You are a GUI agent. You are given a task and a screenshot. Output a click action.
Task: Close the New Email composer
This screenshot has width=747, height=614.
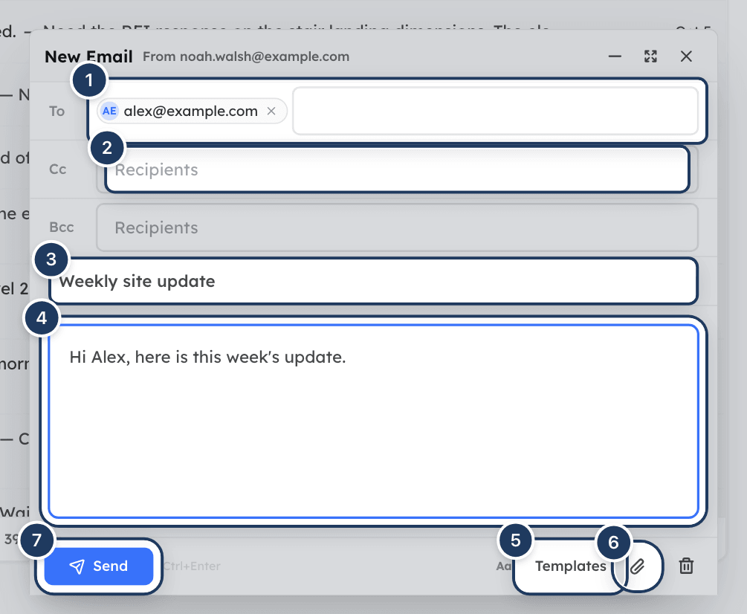coord(686,56)
